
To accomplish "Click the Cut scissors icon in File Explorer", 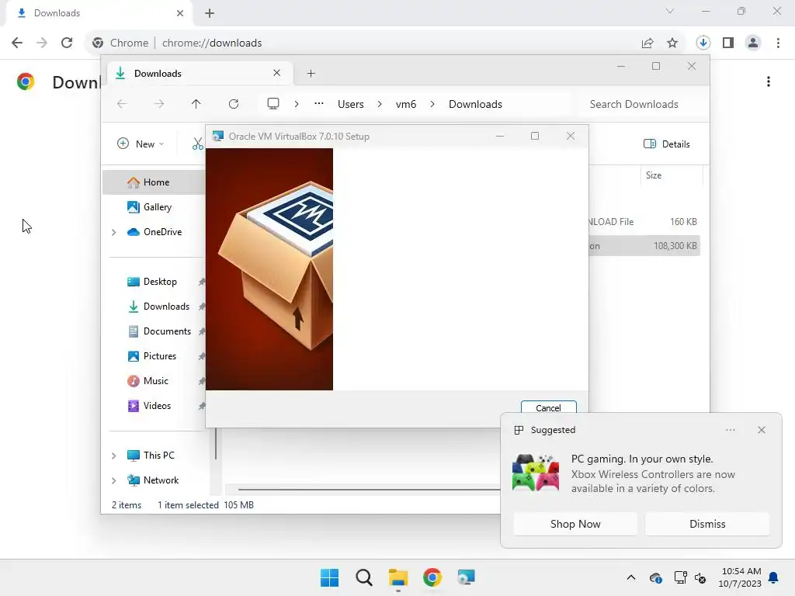I will click(x=197, y=144).
